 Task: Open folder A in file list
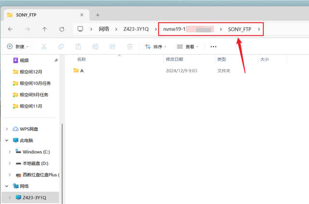82,71
